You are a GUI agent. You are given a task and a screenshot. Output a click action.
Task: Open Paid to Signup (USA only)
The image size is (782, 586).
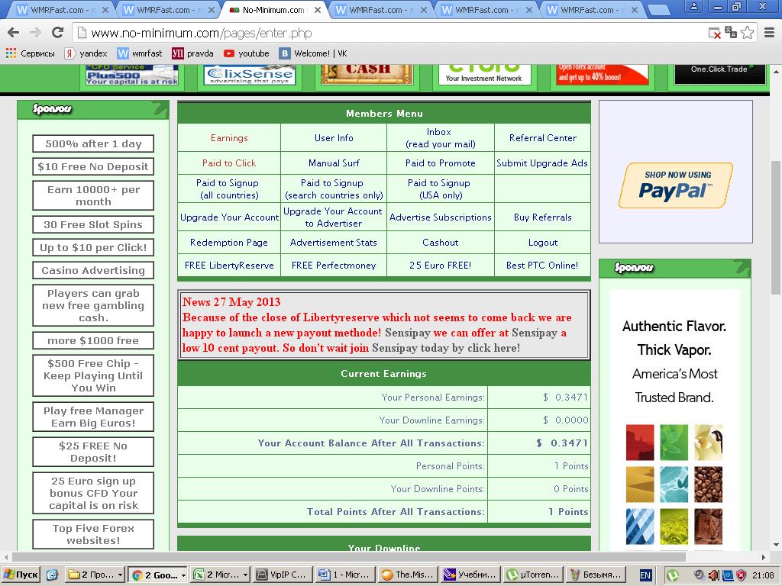pyautogui.click(x=441, y=189)
